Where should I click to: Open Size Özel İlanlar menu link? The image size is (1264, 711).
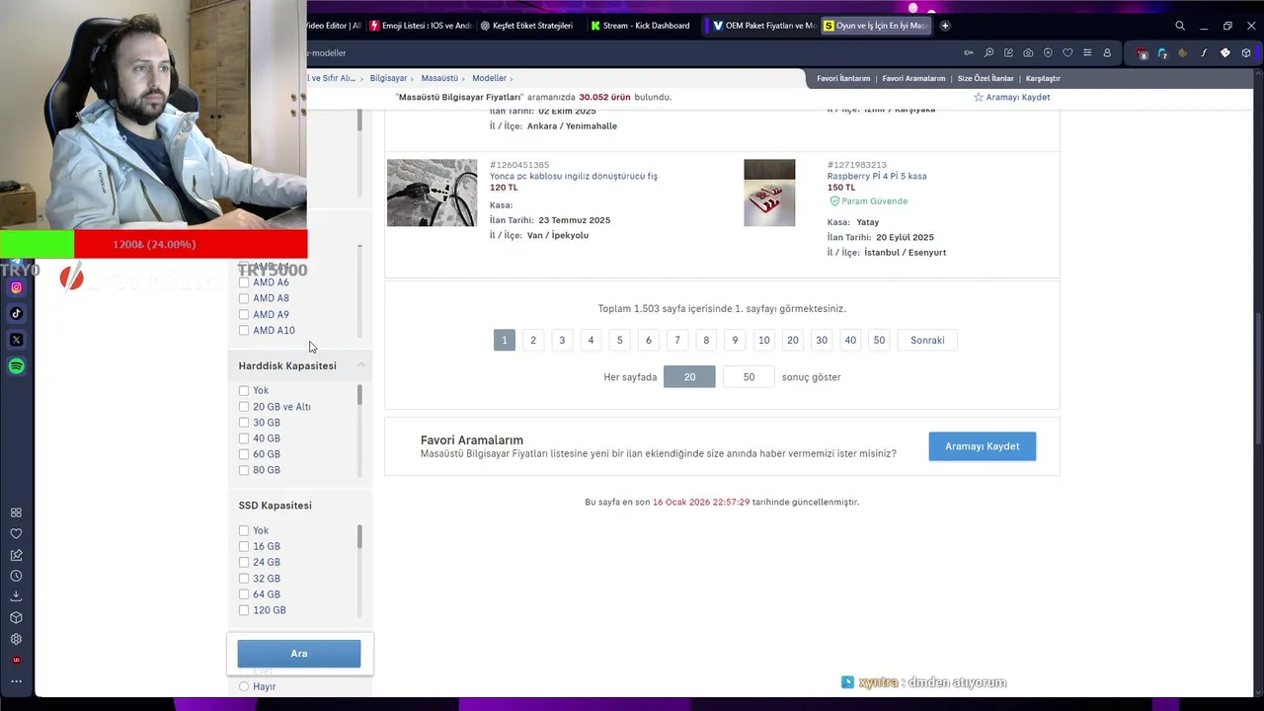(x=986, y=78)
